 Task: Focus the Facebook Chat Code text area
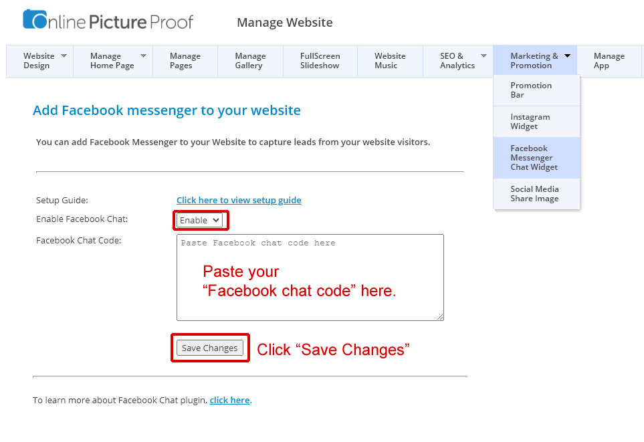click(x=310, y=278)
